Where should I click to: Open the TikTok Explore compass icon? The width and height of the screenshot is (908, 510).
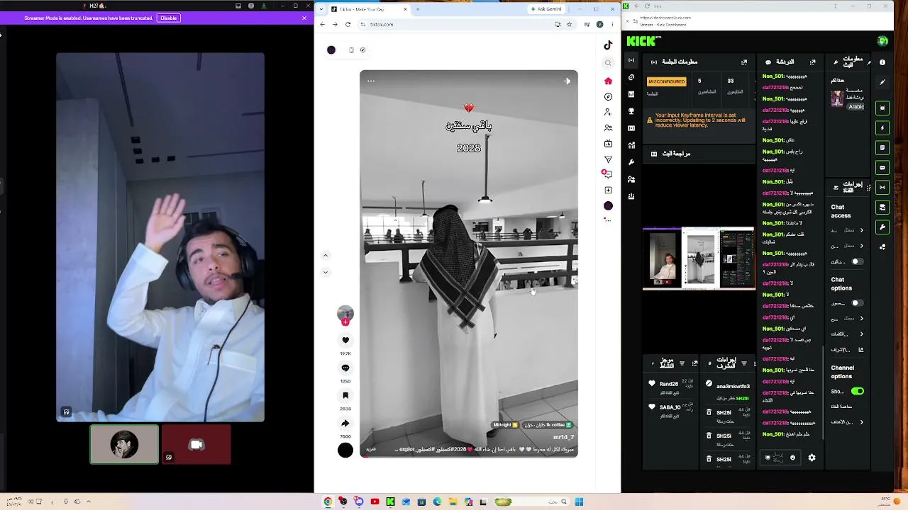(x=608, y=96)
